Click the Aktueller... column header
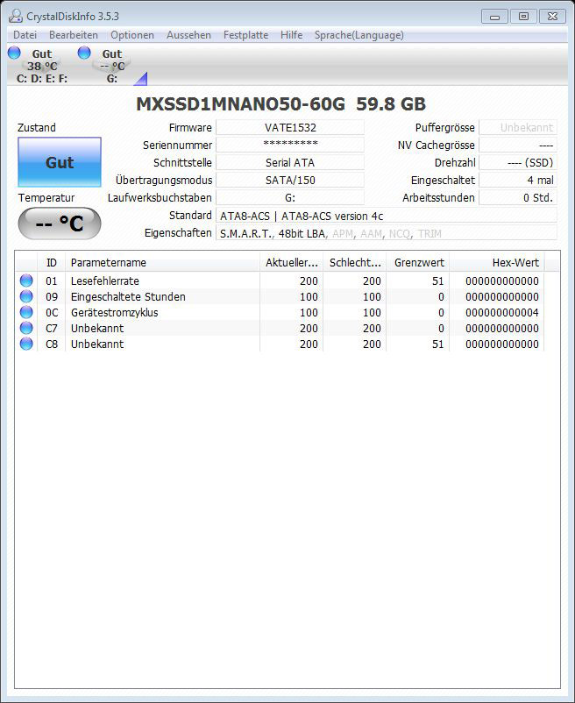The image size is (575, 703). 292,263
